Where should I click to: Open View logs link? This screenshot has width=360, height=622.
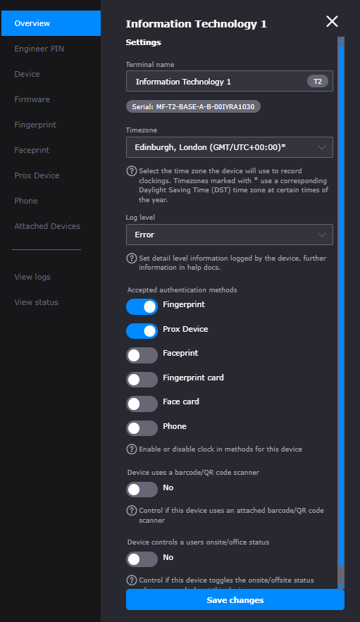pos(32,277)
